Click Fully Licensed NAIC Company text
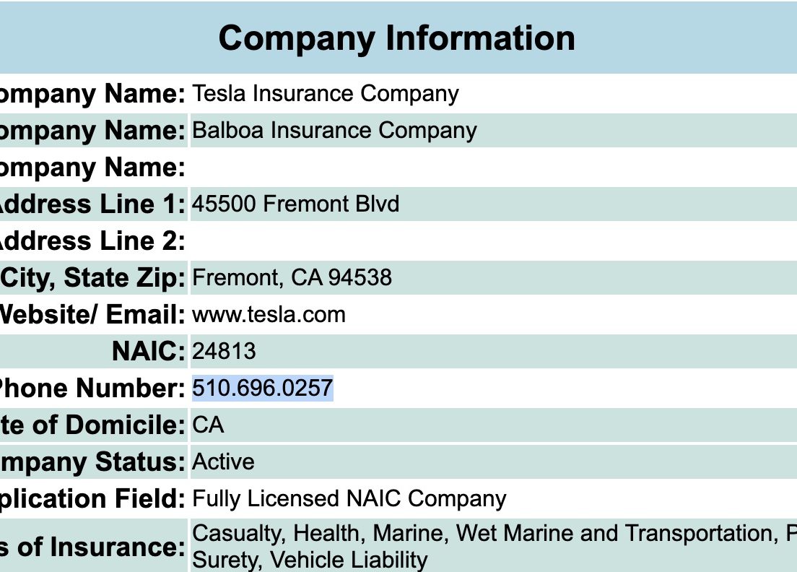 [349, 499]
